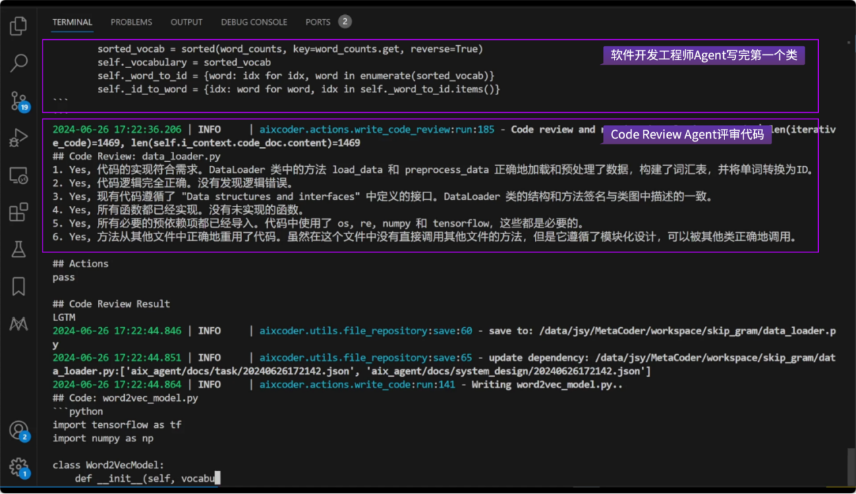
Task: Open the Bookmarks view in activity bar
Action: click(x=18, y=286)
